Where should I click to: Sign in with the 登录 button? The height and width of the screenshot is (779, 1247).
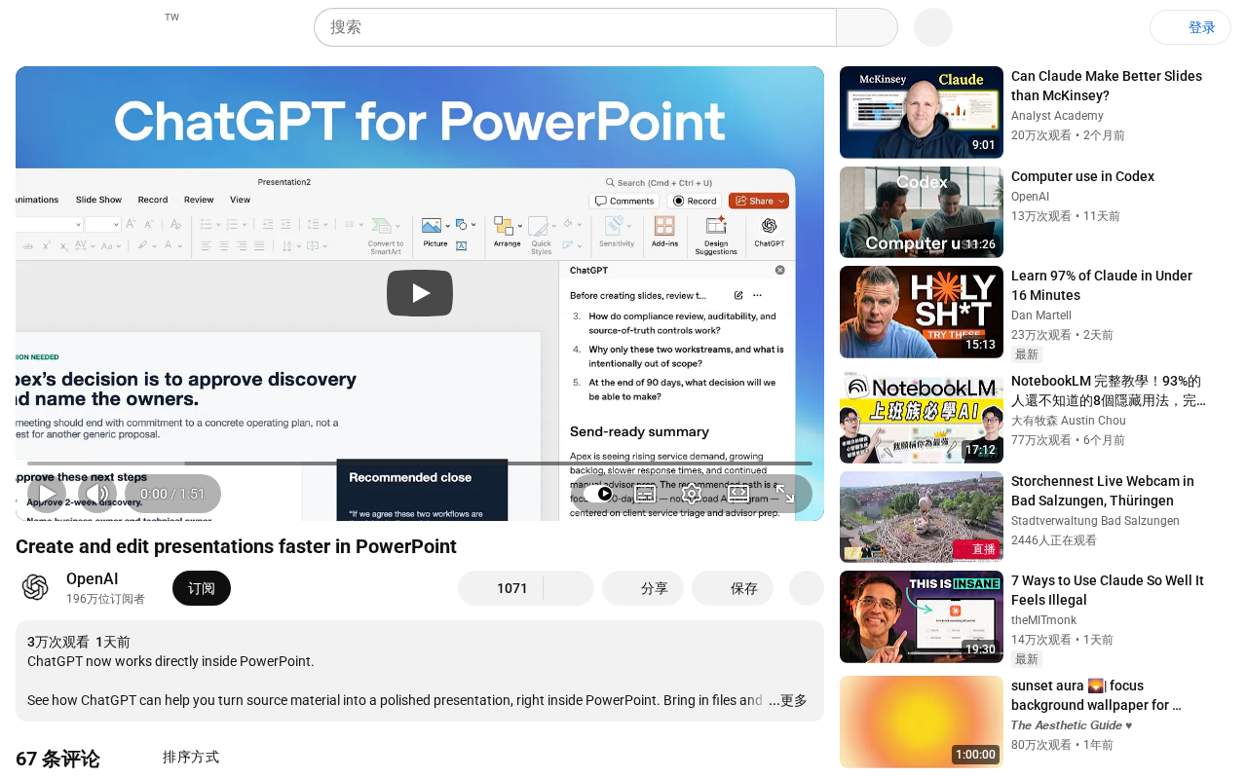(x=1190, y=27)
